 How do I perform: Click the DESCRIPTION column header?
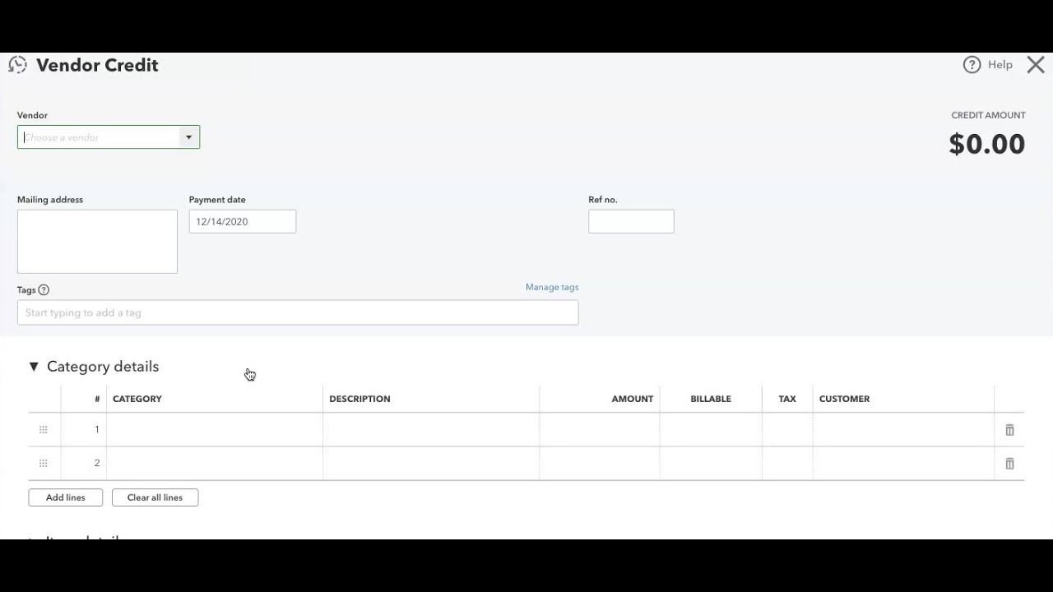[360, 399]
